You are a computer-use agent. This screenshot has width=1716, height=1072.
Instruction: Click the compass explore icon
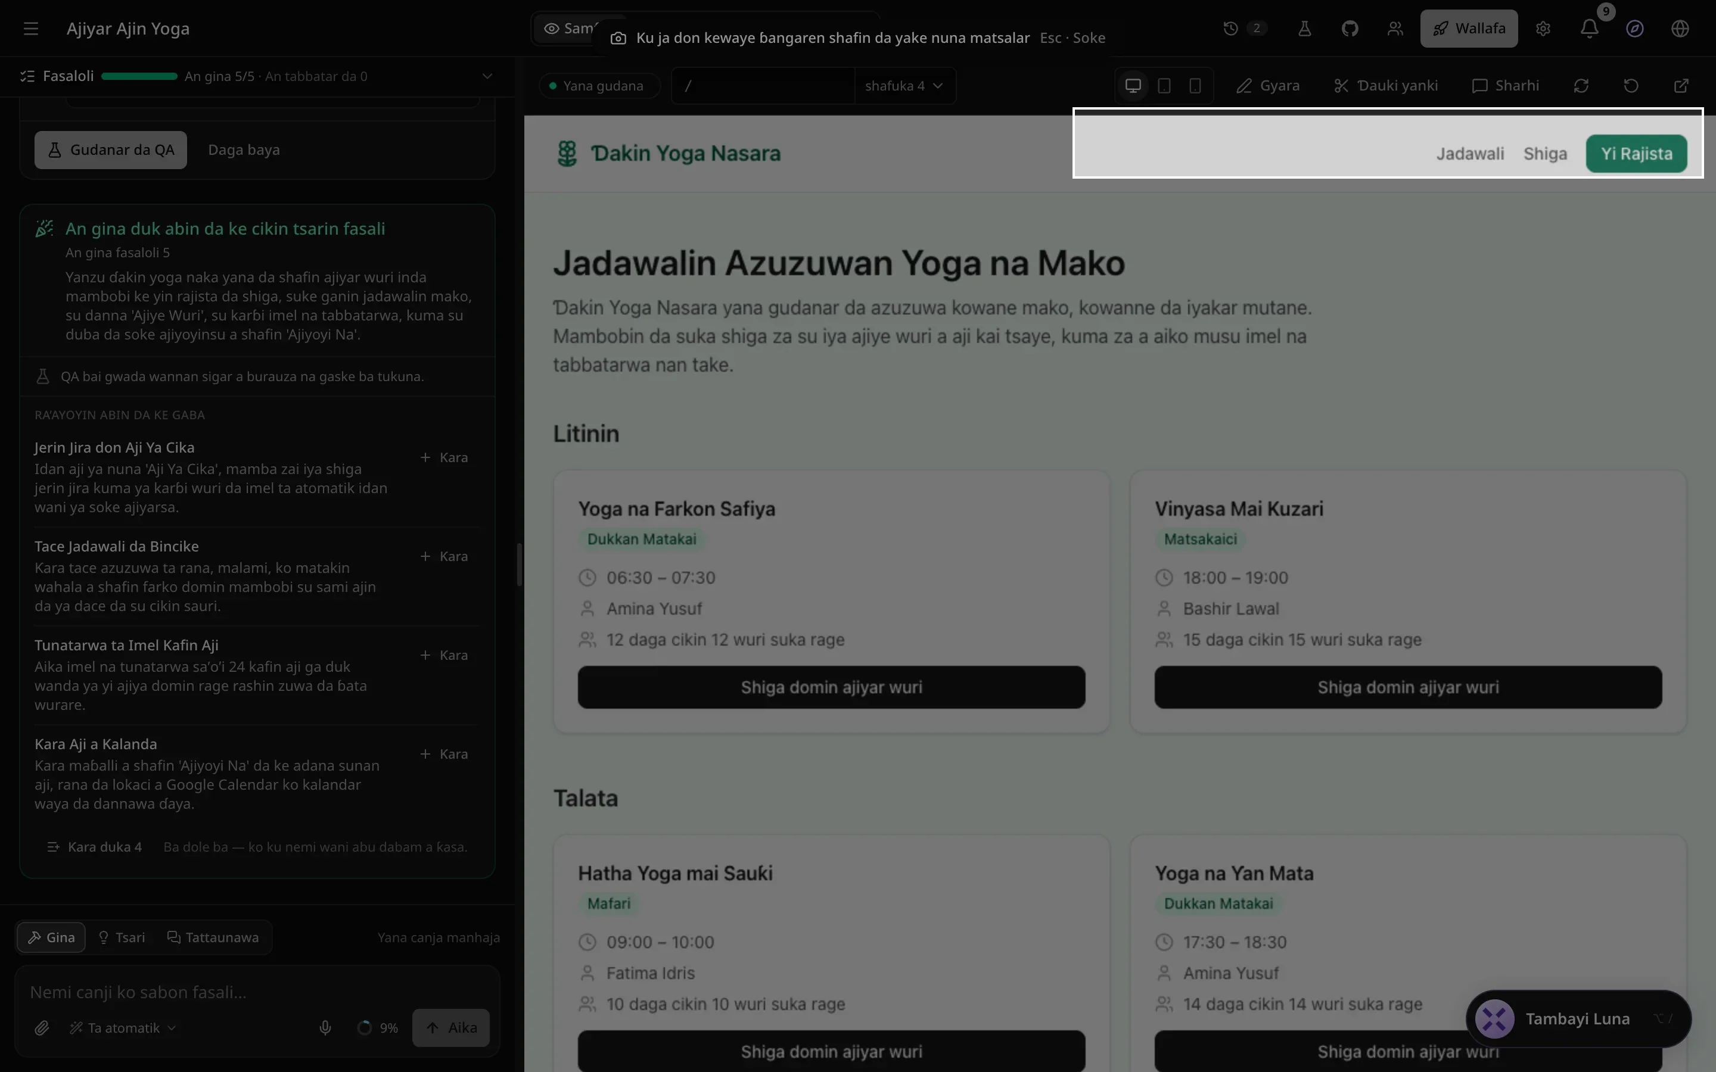pos(1634,29)
